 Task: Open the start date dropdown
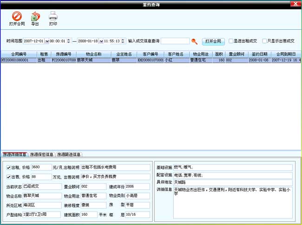point(47,41)
